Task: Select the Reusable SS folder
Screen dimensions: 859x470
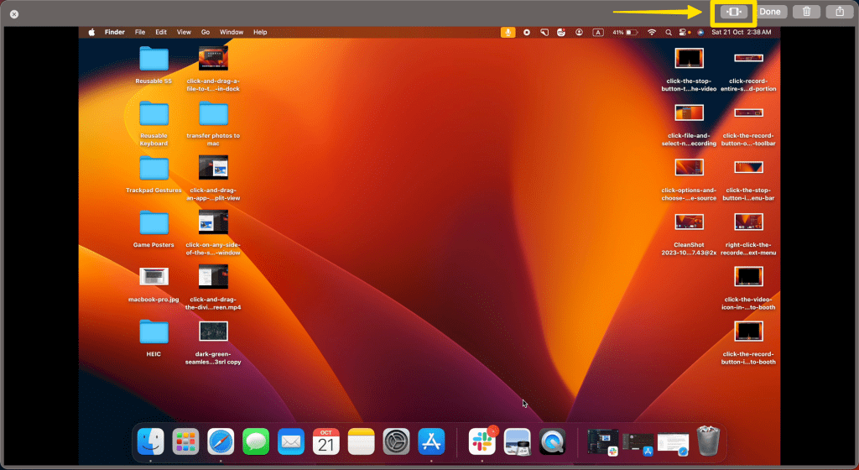Action: point(154,65)
